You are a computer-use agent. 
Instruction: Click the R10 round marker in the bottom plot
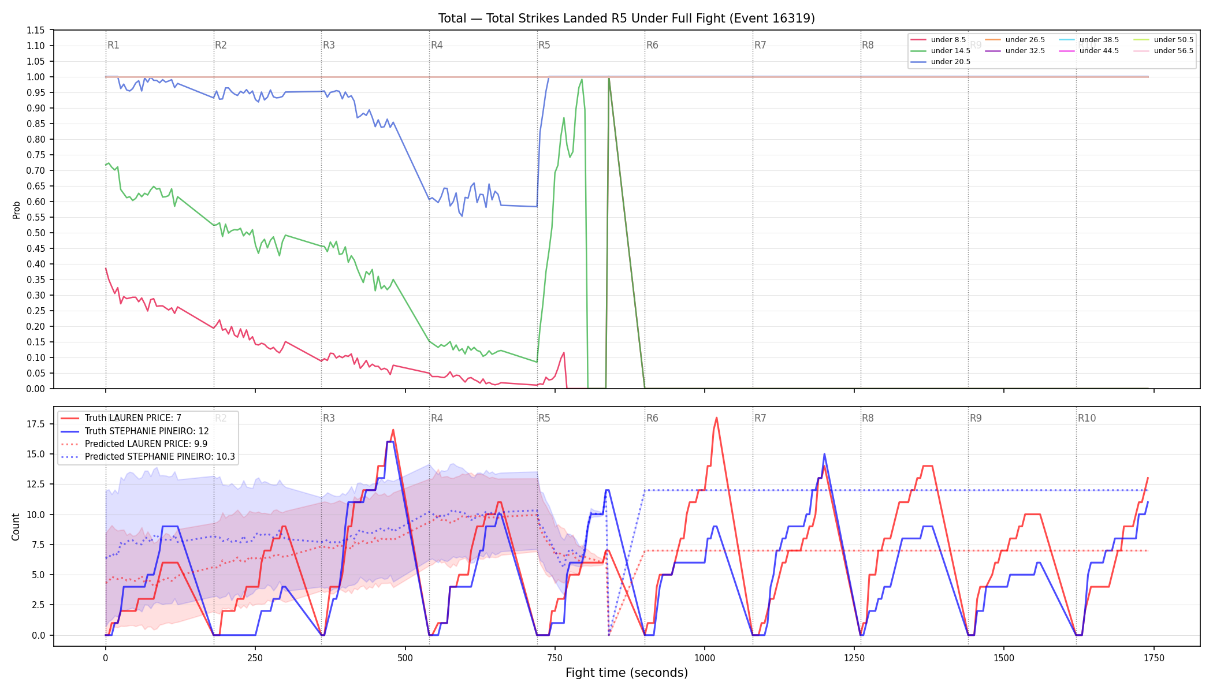[1087, 418]
